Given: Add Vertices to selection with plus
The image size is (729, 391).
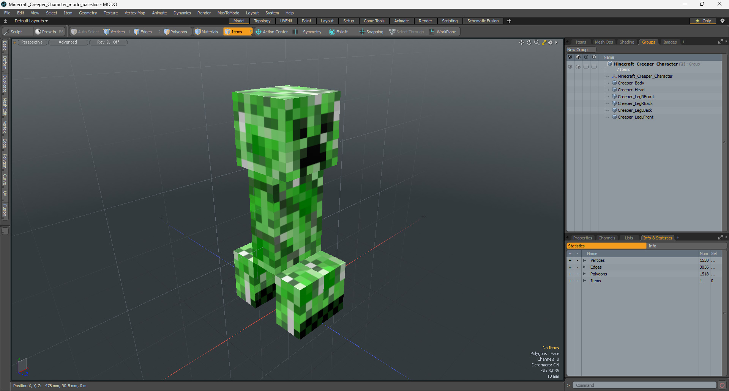Looking at the screenshot, I should (x=570, y=260).
